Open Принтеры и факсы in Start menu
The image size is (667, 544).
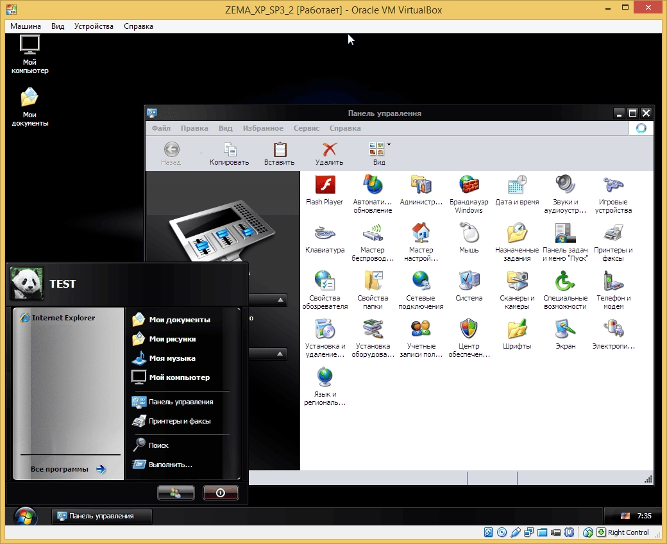(171, 421)
